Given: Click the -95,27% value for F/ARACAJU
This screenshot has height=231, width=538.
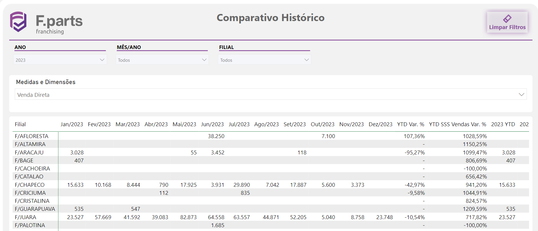Looking at the screenshot, I should point(415,152).
